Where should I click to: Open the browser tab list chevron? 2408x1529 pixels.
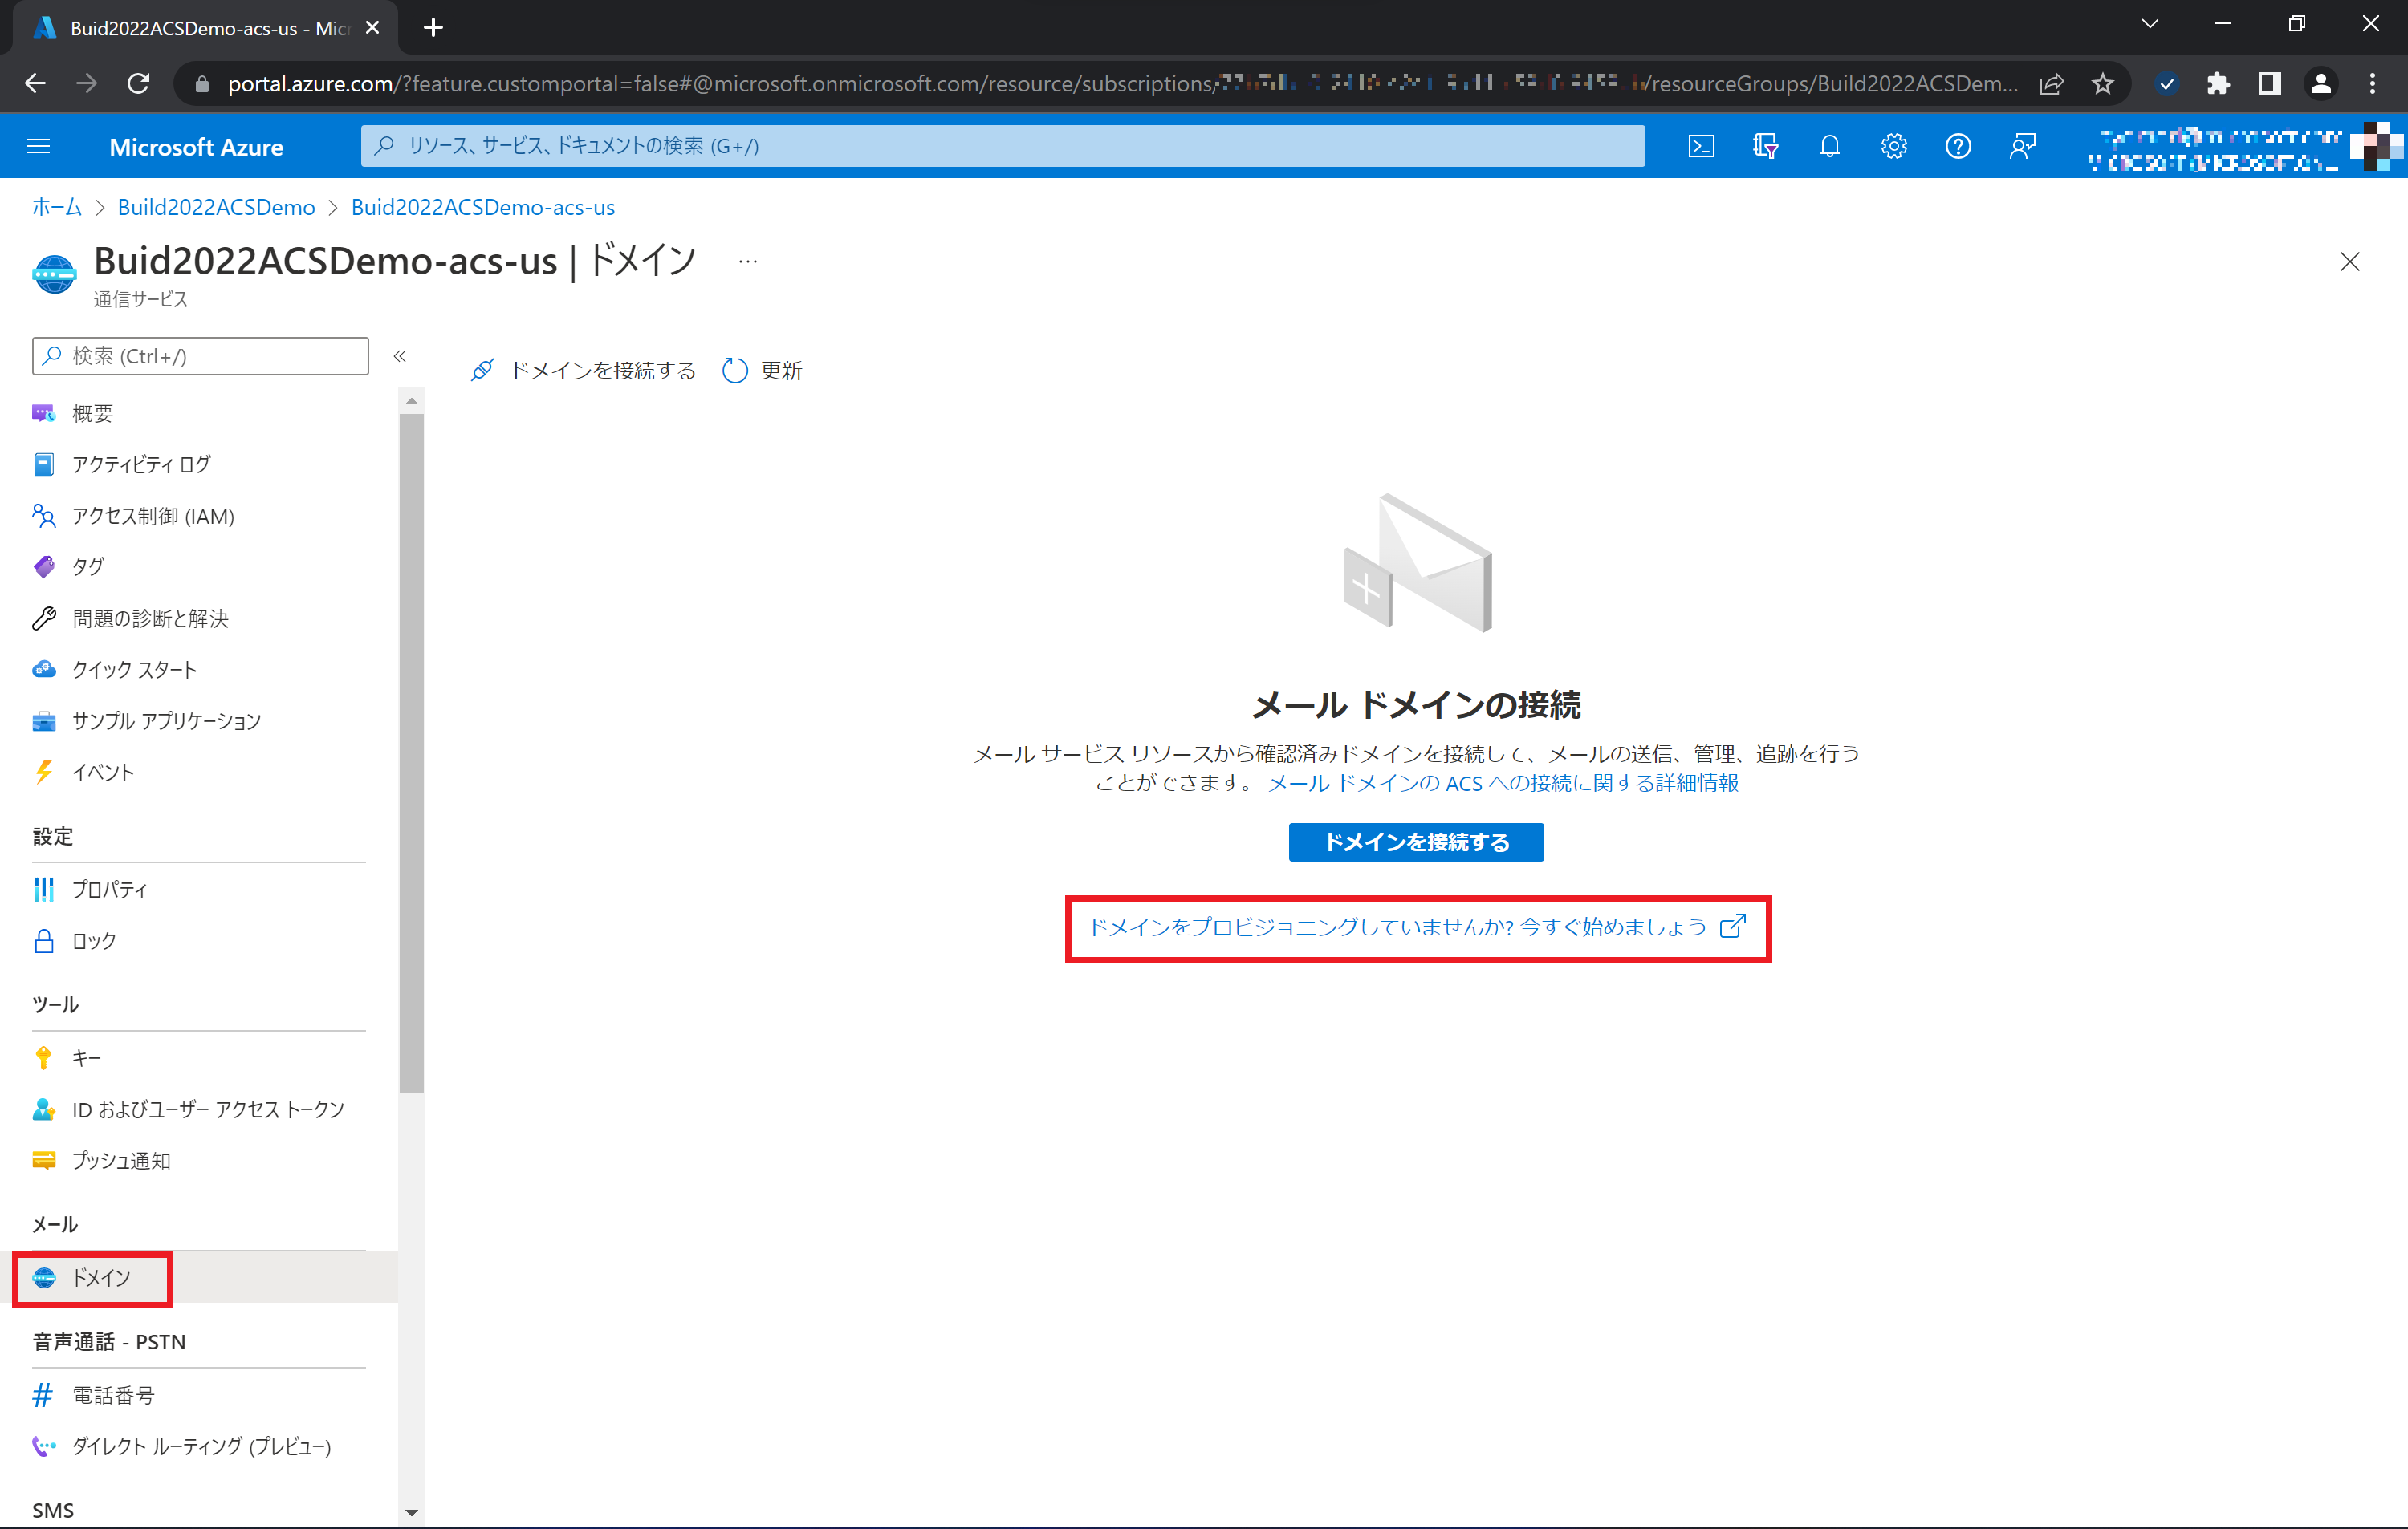(x=2150, y=23)
